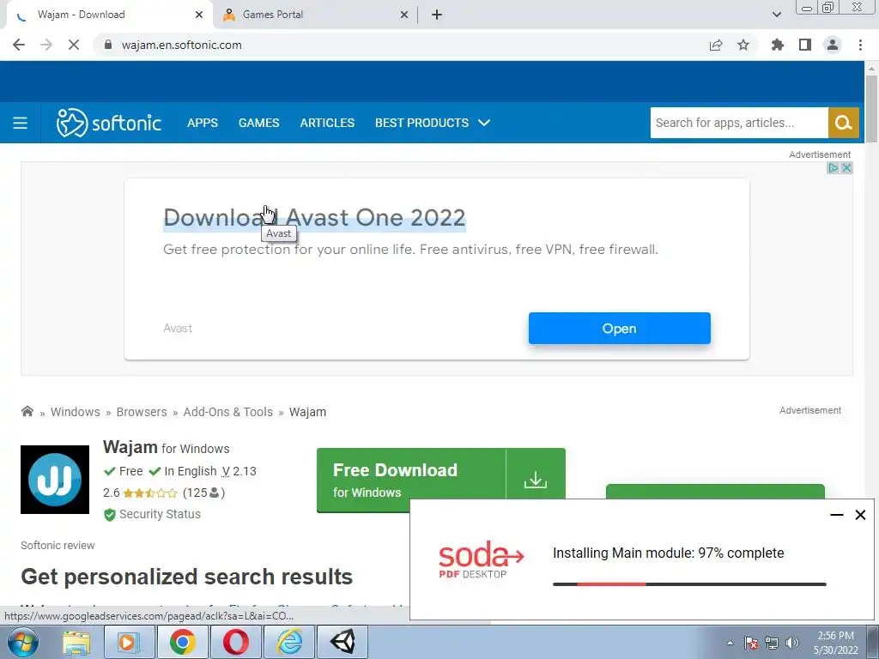The height and width of the screenshot is (659, 879).
Task: Close the Wajam - Download tab
Action: pos(199,15)
